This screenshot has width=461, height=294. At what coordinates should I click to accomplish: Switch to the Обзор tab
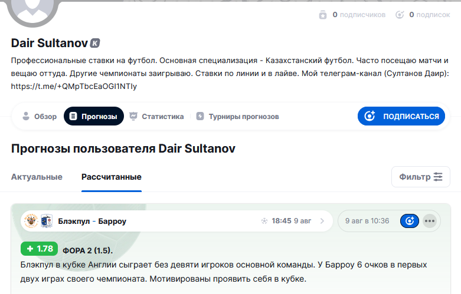click(x=40, y=117)
